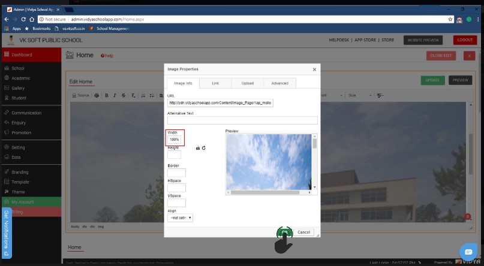The height and width of the screenshot is (266, 484).
Task: Toggle Italic formatting
Action: (115, 95)
